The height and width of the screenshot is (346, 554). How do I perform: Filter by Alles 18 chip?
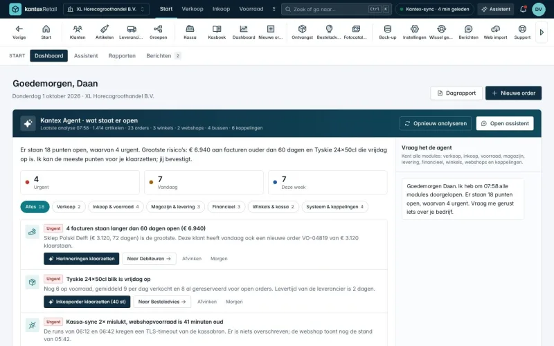pyautogui.click(x=35, y=207)
